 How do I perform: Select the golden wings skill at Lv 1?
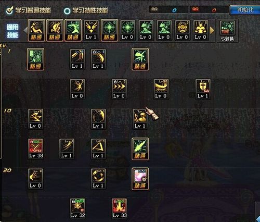(91, 30)
